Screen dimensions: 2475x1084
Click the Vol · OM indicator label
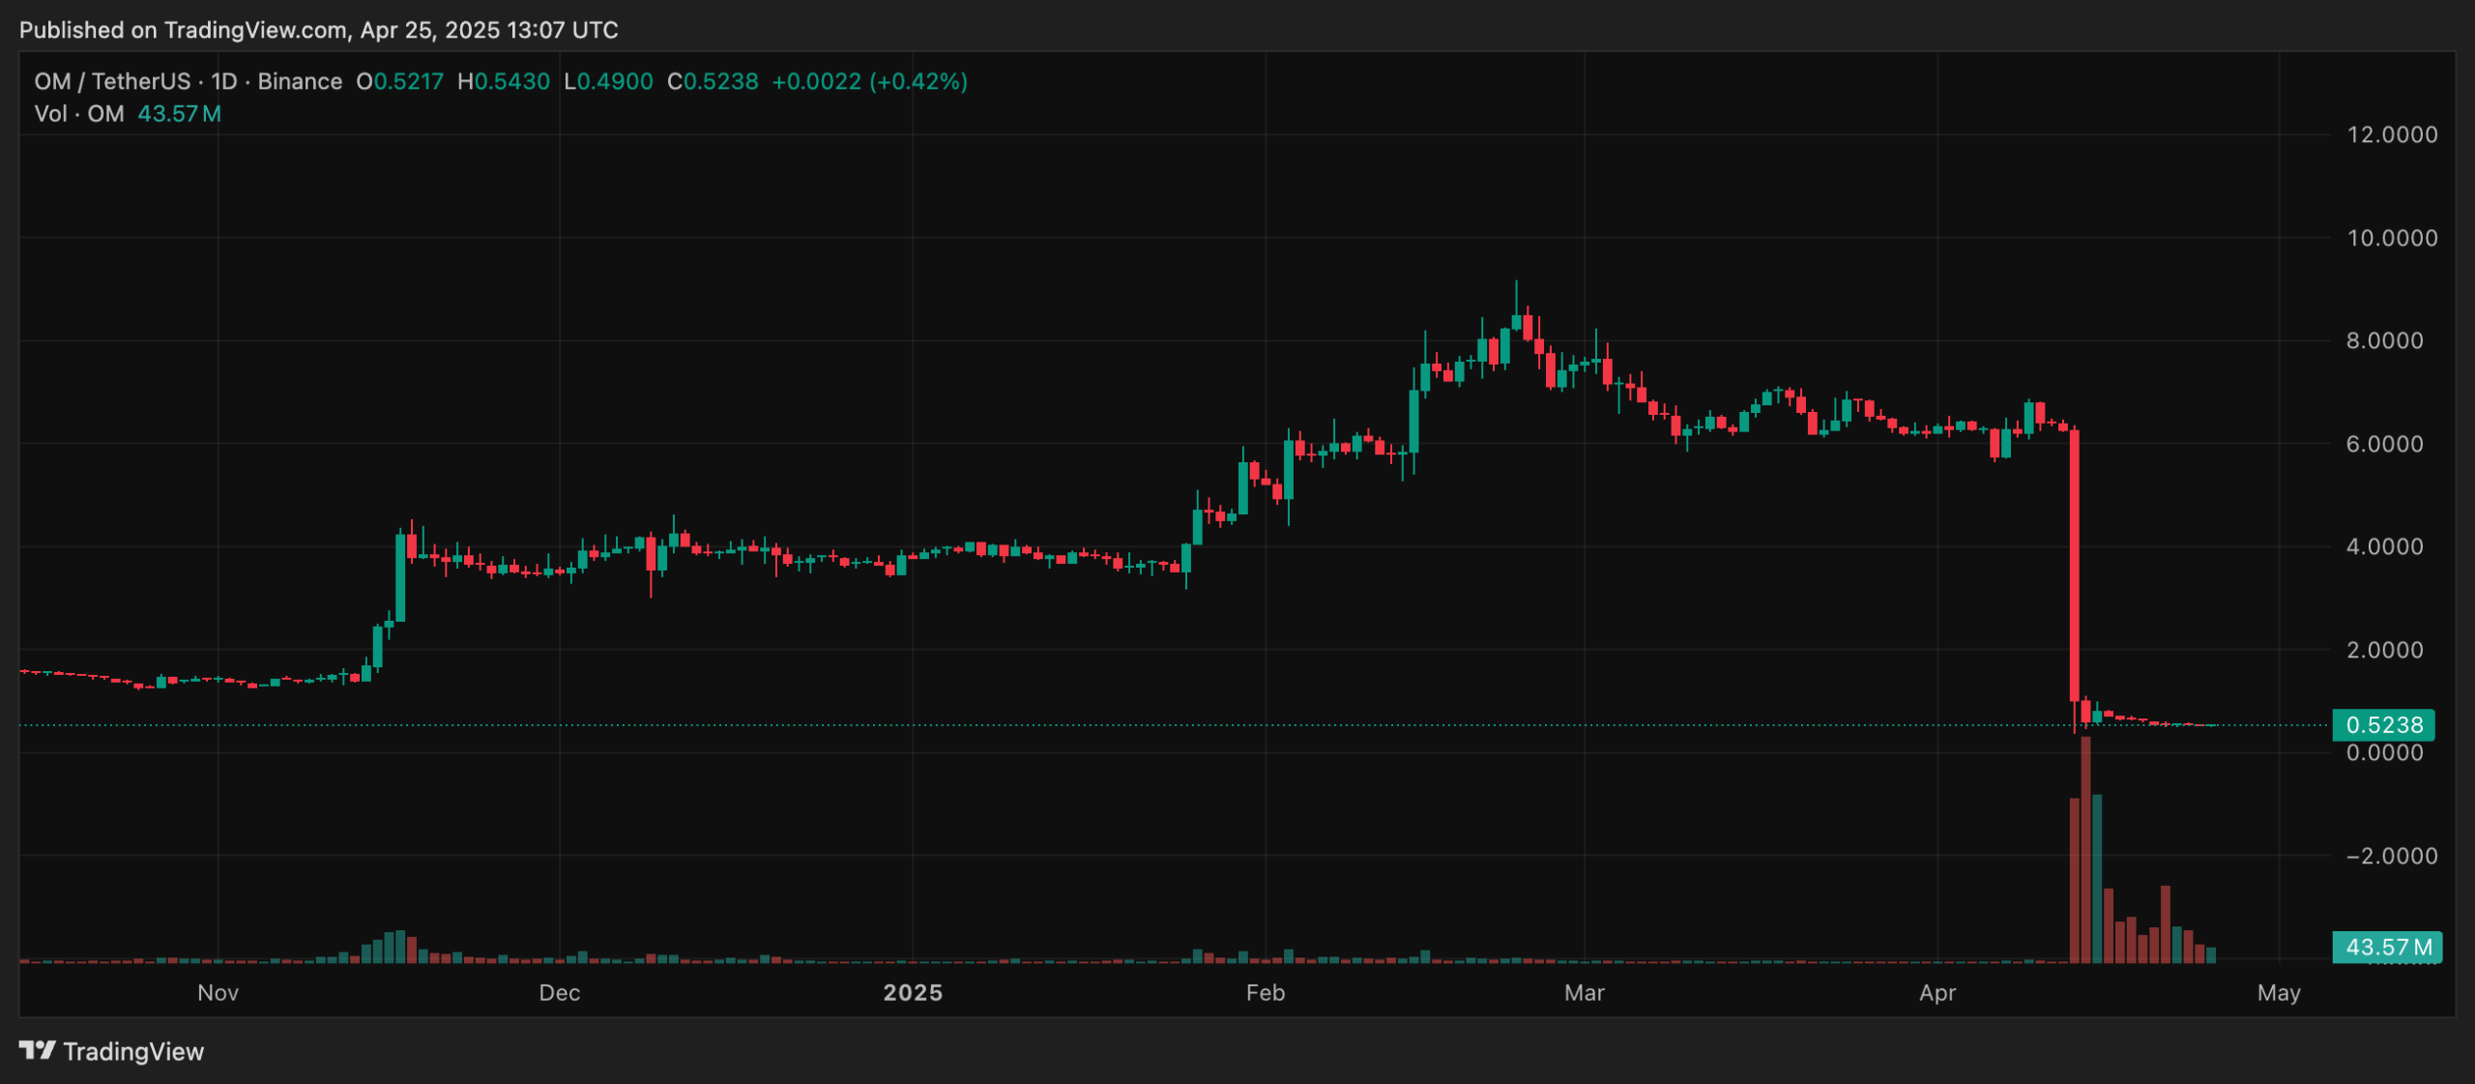[x=79, y=114]
